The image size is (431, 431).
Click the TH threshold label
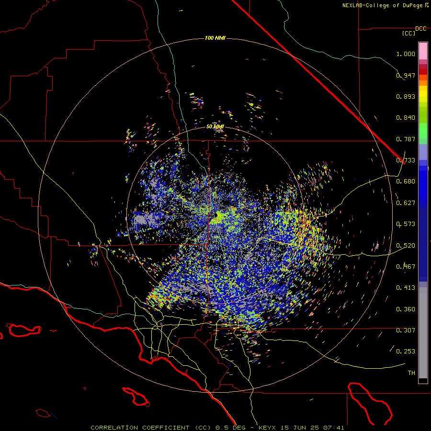click(411, 373)
